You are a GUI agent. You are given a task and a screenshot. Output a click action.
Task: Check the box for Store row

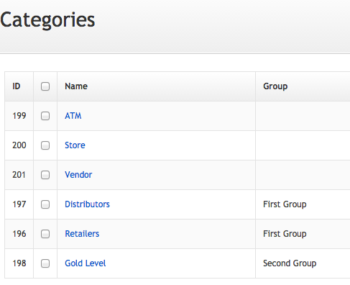click(x=45, y=145)
